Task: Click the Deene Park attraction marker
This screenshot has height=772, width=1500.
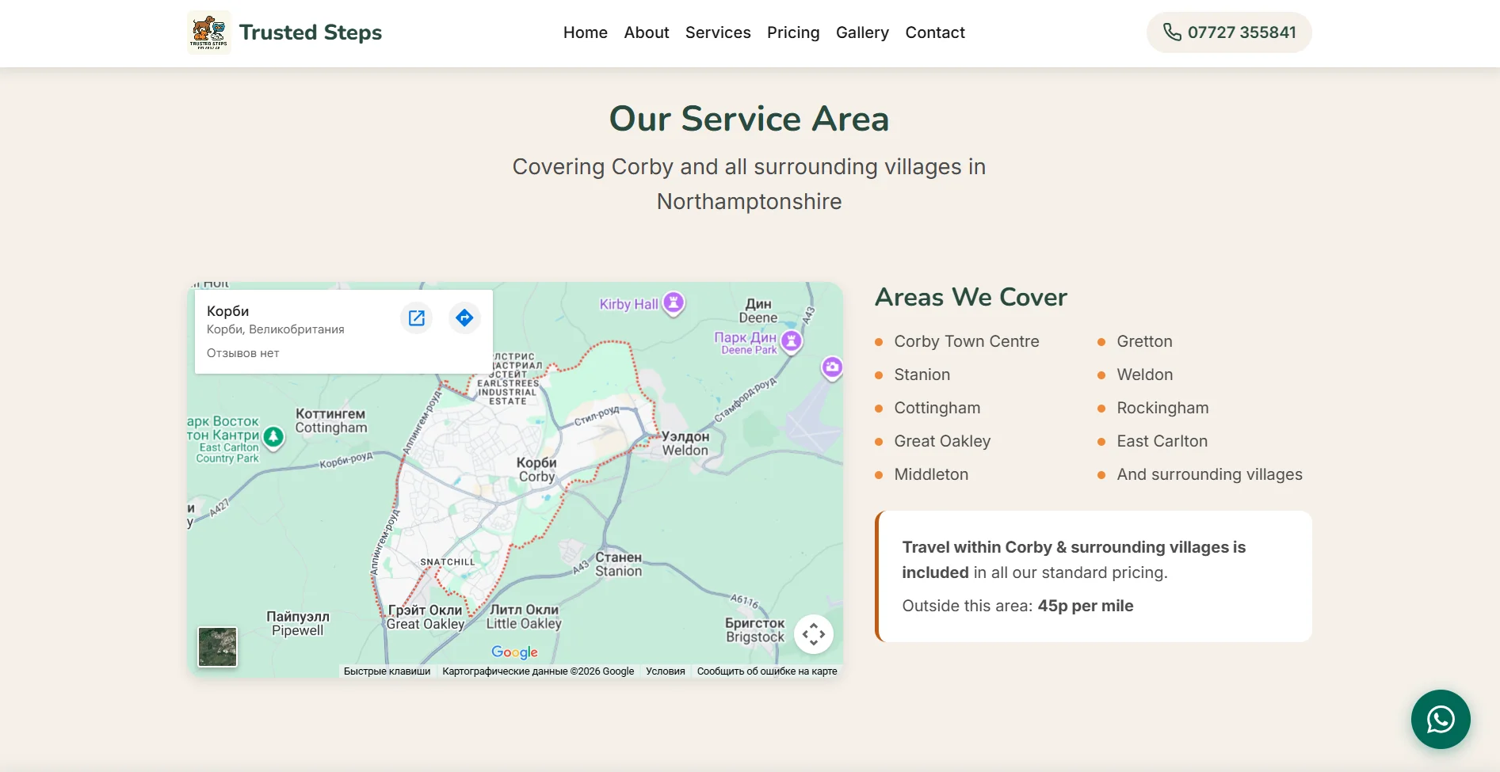Action: (790, 339)
